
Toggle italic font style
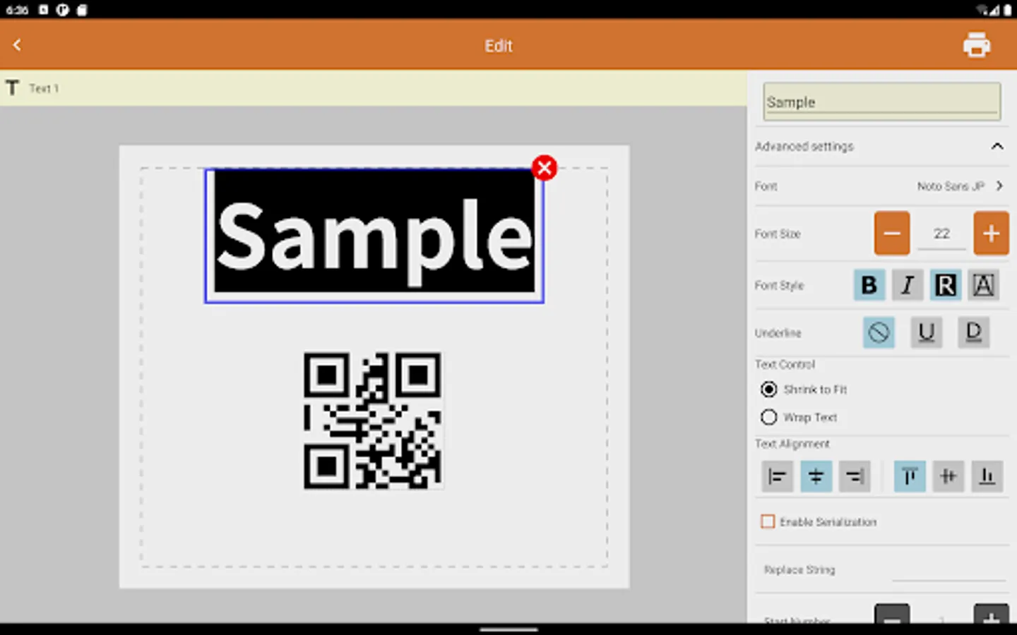tap(908, 285)
